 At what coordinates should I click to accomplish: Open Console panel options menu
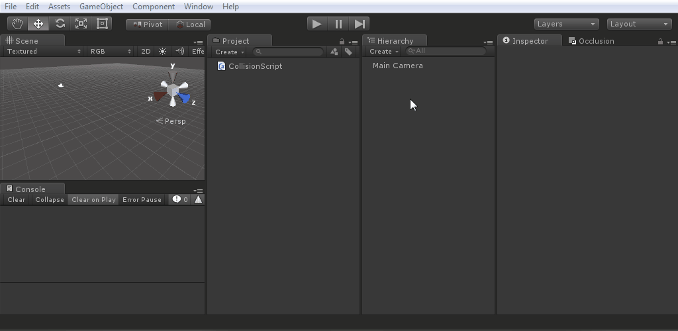(x=198, y=191)
